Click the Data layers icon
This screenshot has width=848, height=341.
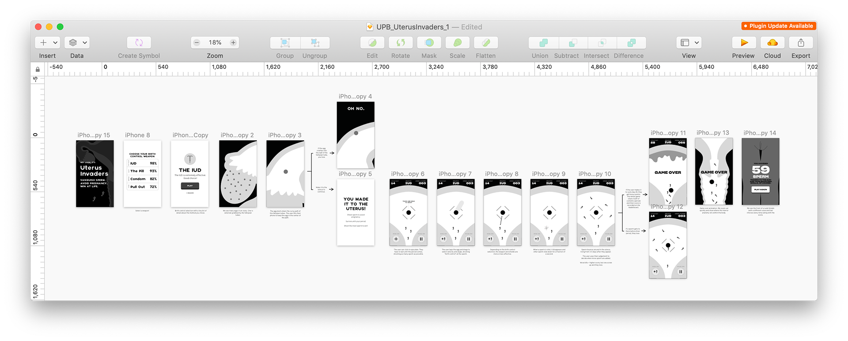pos(73,43)
